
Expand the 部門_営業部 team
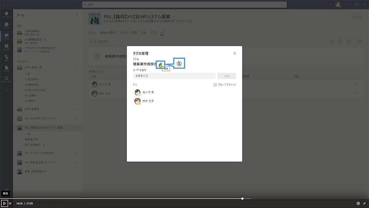click(x=32, y=109)
